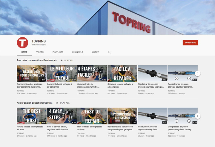Open 'Easy to Repair' video thumbnail
This screenshot has width=215, height=147.
[92, 116]
